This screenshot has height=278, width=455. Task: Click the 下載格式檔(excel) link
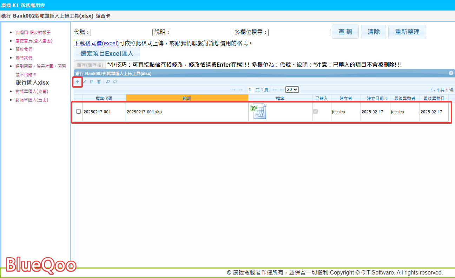point(96,43)
